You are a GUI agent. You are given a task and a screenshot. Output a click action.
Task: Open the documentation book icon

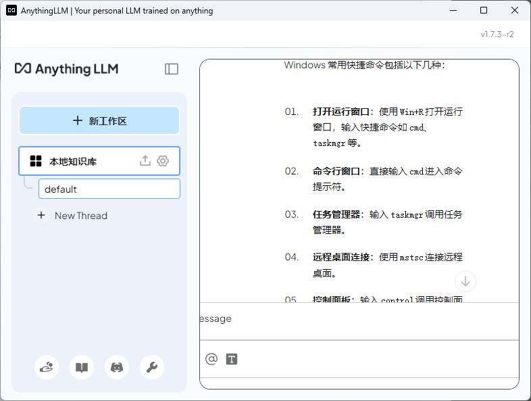click(82, 367)
